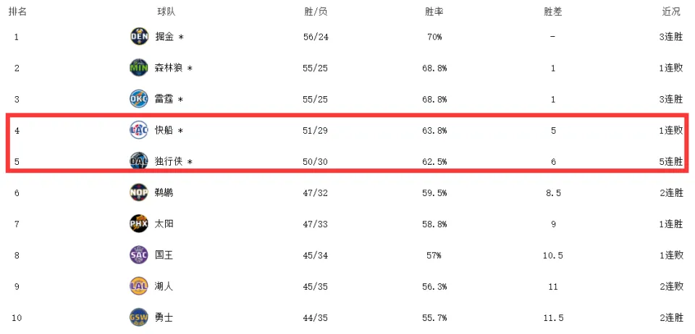Open the 森林狼 team name link
This screenshot has width=695, height=334.
click(x=169, y=68)
